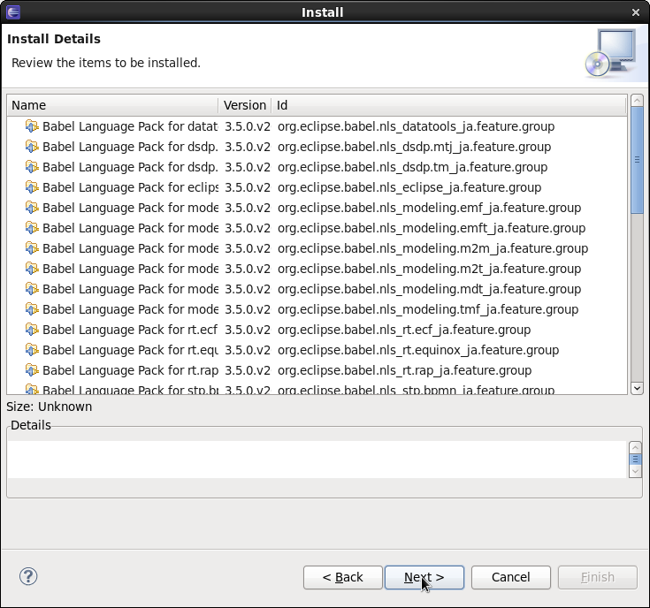Cancel the installation wizard
The width and height of the screenshot is (650, 608).
pos(511,577)
